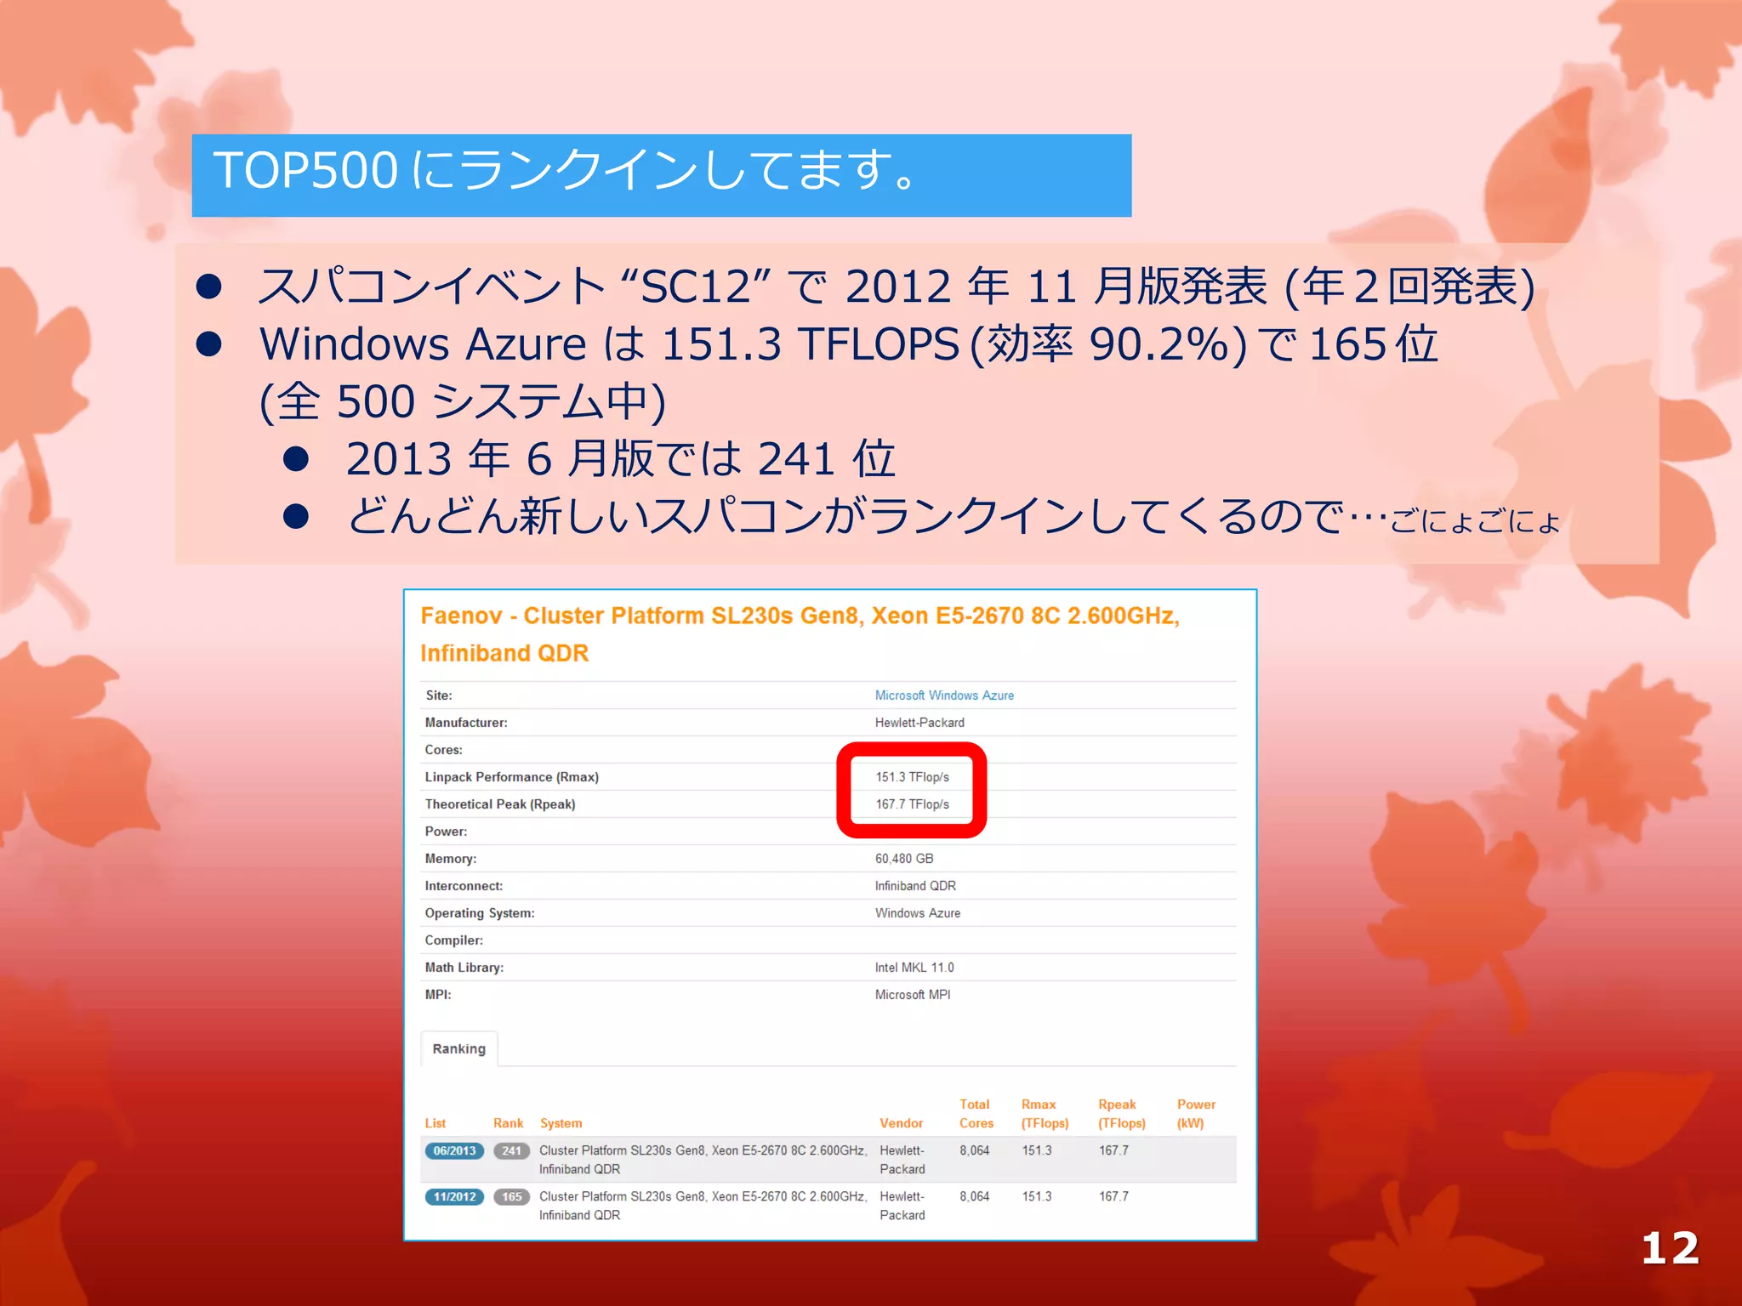
Task: Open the Microsoft Windows Azure site link
Action: pos(944,696)
